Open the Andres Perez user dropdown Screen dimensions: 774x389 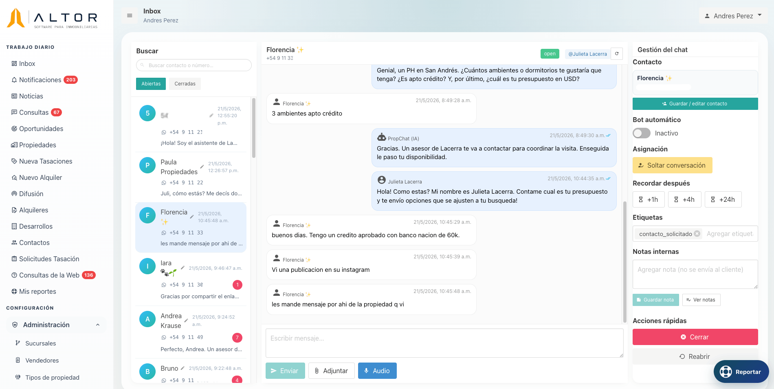pyautogui.click(x=733, y=16)
